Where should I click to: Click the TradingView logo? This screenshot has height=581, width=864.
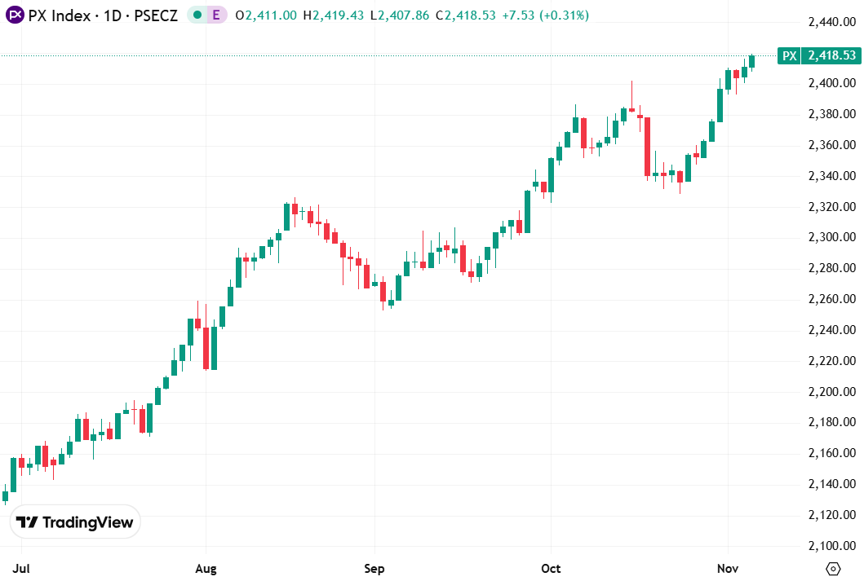[75, 522]
